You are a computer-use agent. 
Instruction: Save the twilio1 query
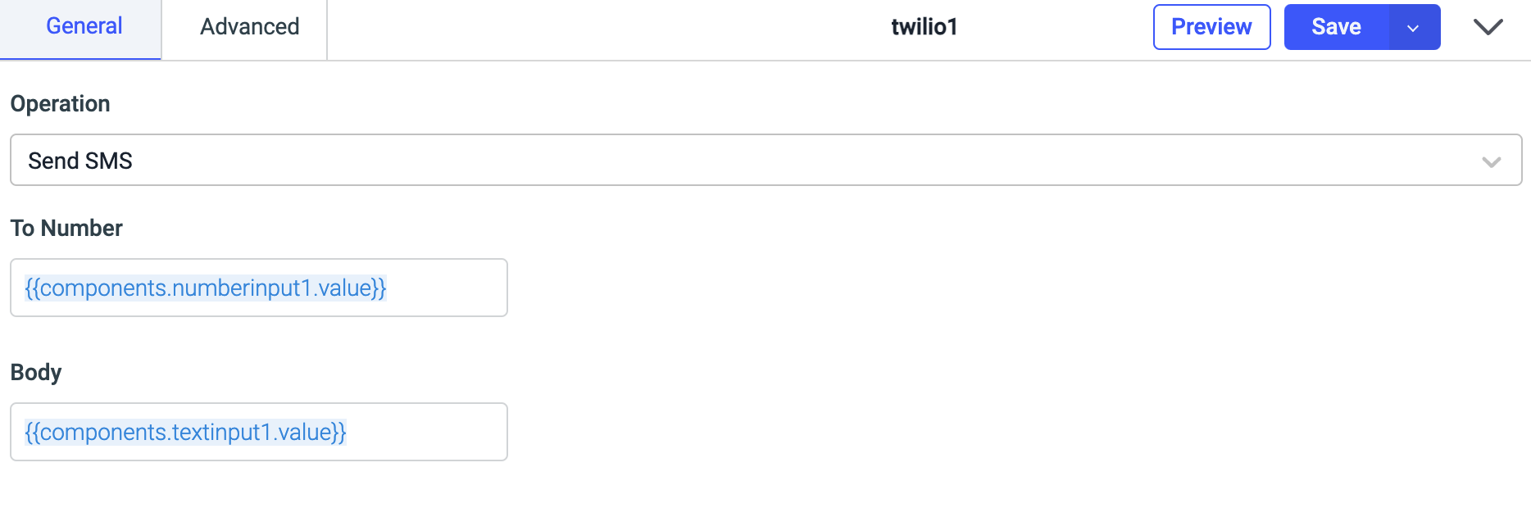pos(1336,27)
